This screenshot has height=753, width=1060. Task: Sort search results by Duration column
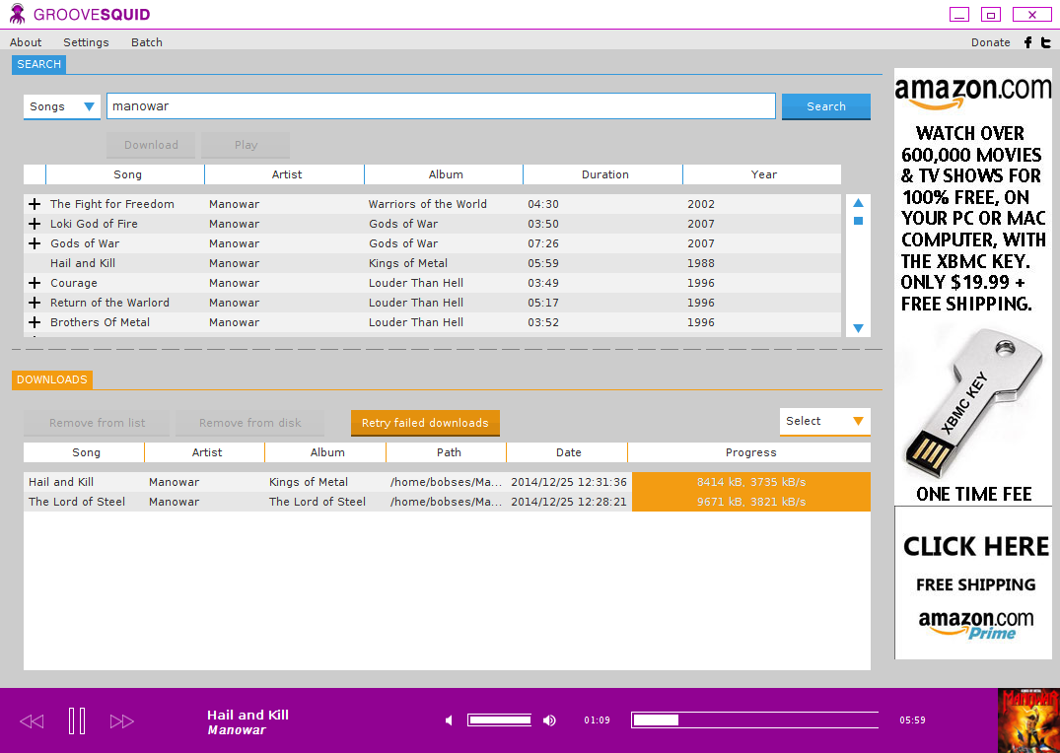[x=603, y=174]
